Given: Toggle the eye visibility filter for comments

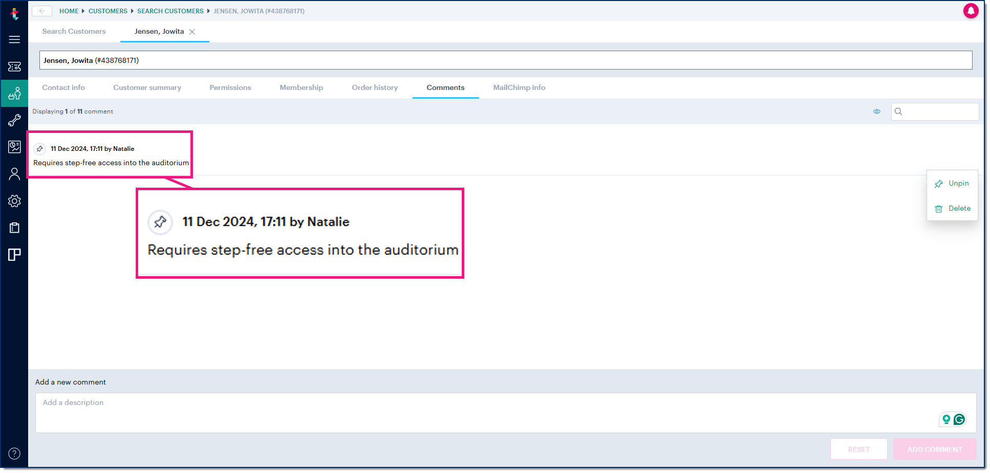Looking at the screenshot, I should tap(877, 111).
